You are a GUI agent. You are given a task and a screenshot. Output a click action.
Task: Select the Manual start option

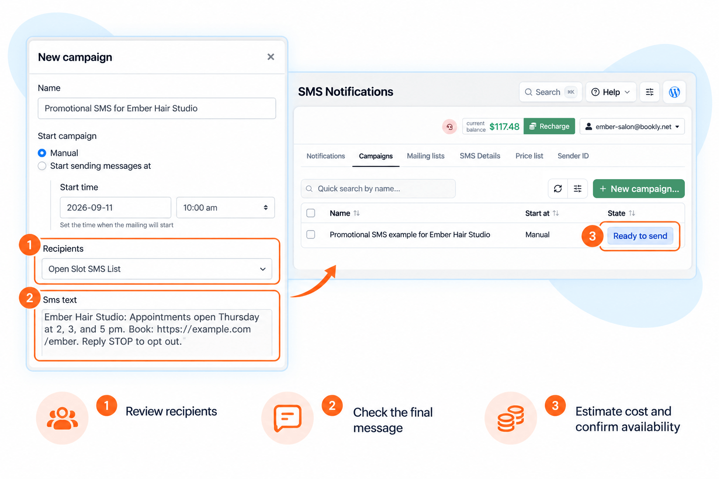pos(42,153)
